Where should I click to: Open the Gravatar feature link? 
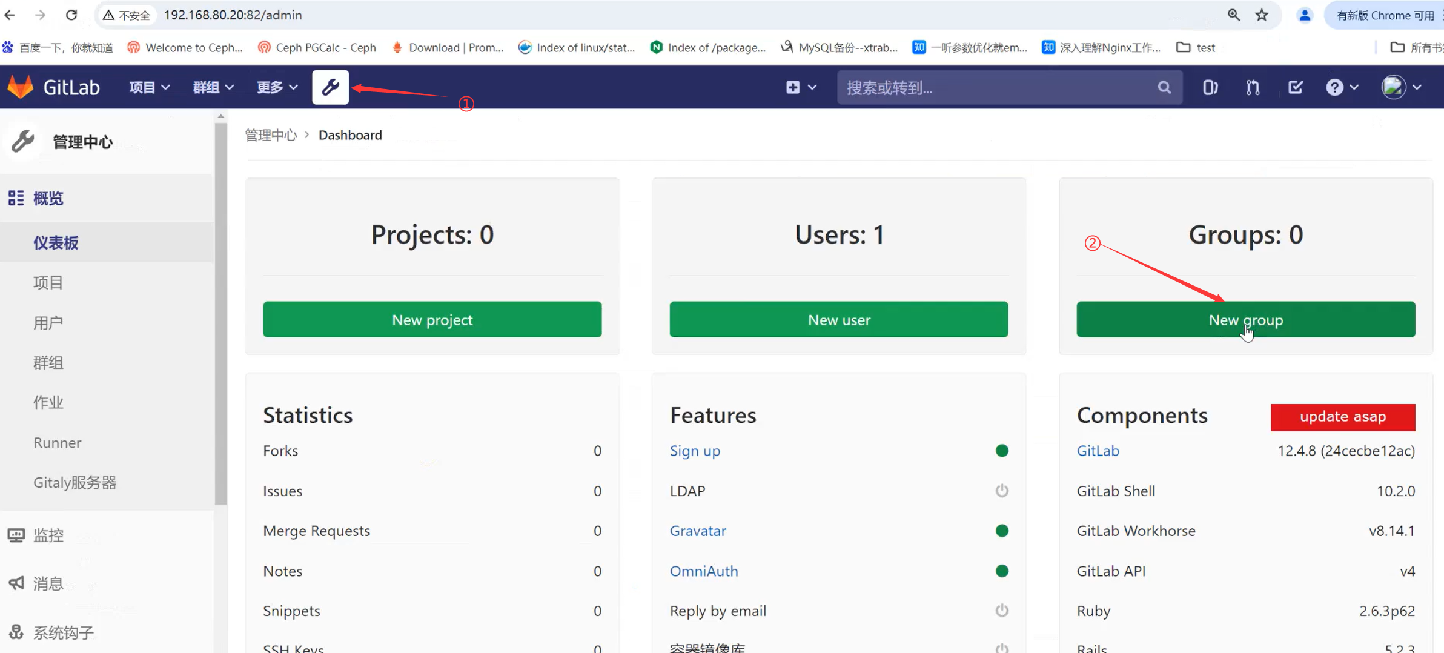(x=698, y=531)
